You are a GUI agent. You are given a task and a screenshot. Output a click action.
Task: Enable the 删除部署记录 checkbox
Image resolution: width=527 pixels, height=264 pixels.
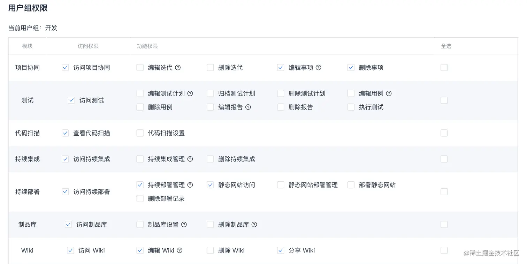(x=140, y=198)
